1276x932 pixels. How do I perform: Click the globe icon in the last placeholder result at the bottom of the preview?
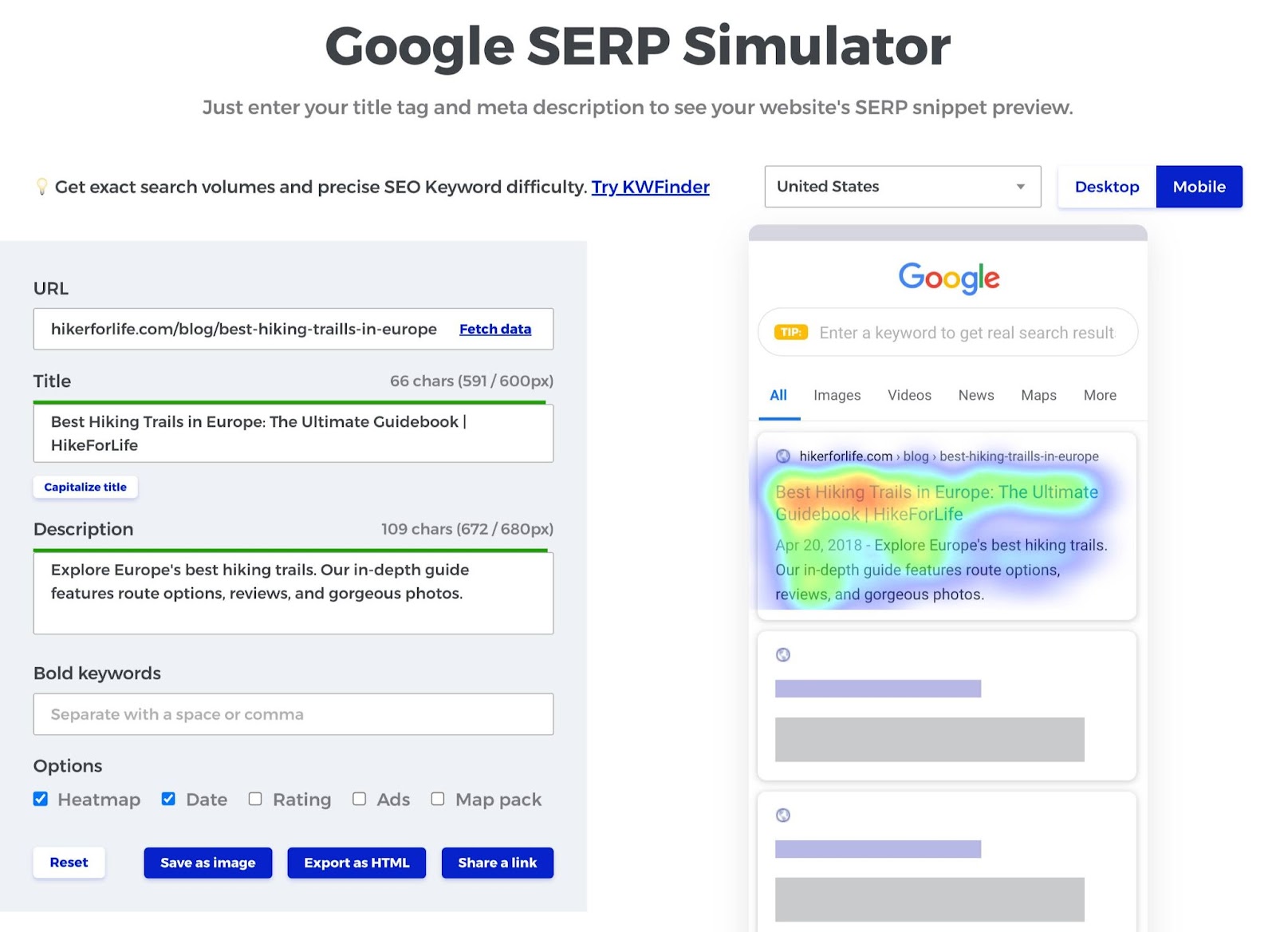click(783, 815)
